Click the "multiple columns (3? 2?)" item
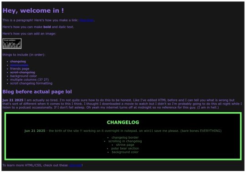Image resolution: width=246 pixels, height=184 pixels. [x=30, y=80]
